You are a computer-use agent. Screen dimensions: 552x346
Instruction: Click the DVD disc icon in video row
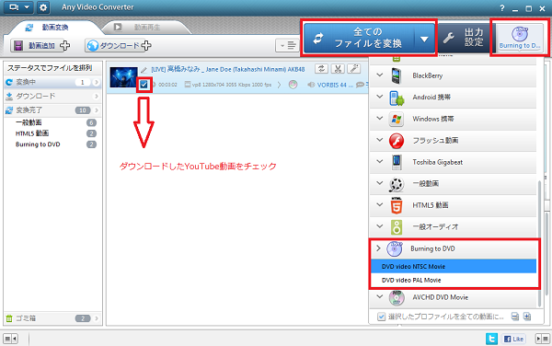(x=293, y=85)
